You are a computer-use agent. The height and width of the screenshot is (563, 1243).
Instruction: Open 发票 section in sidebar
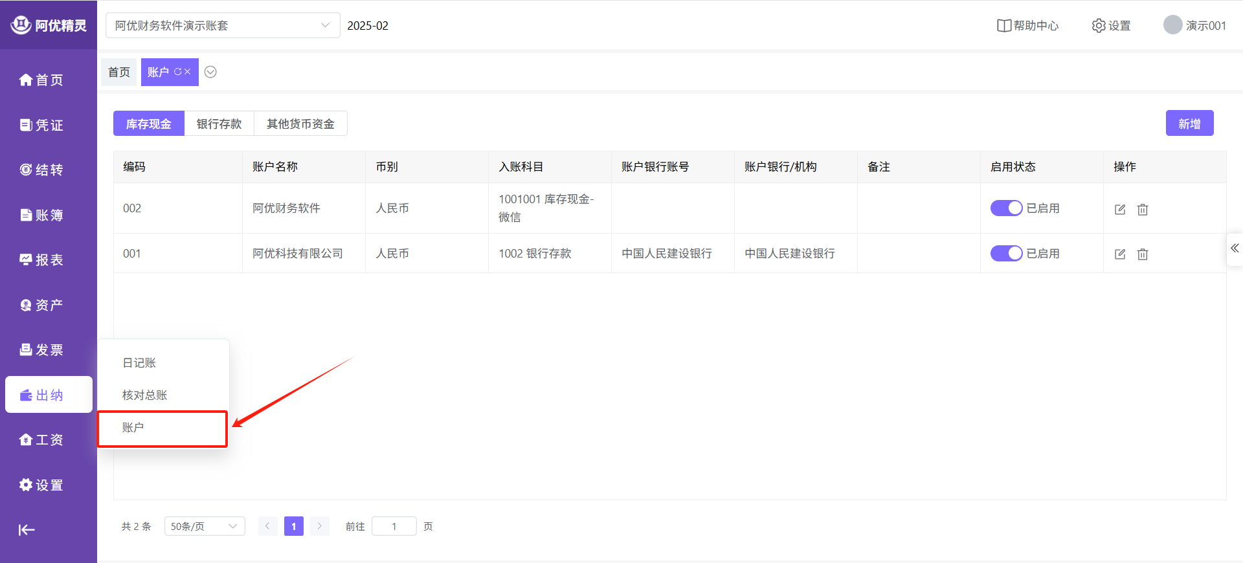pyautogui.click(x=41, y=349)
